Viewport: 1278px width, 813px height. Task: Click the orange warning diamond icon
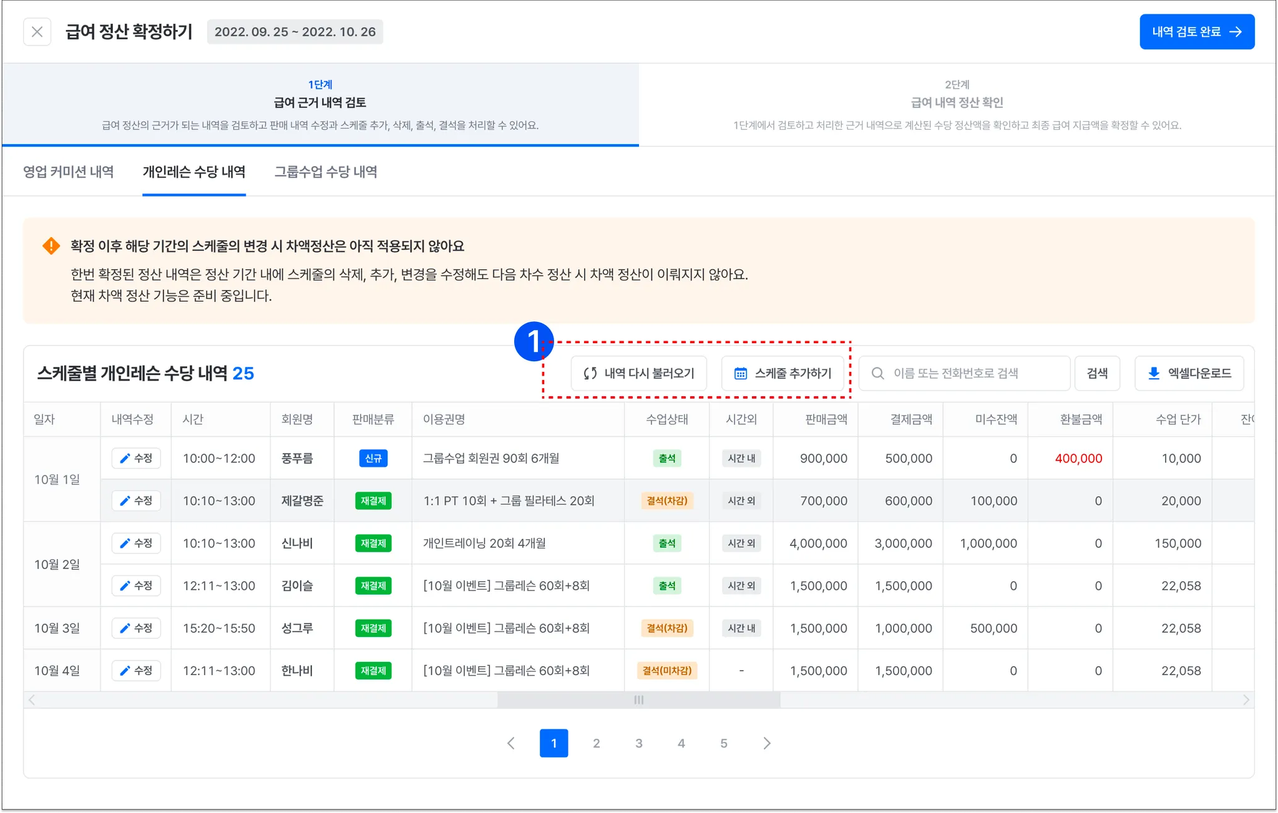click(51, 246)
